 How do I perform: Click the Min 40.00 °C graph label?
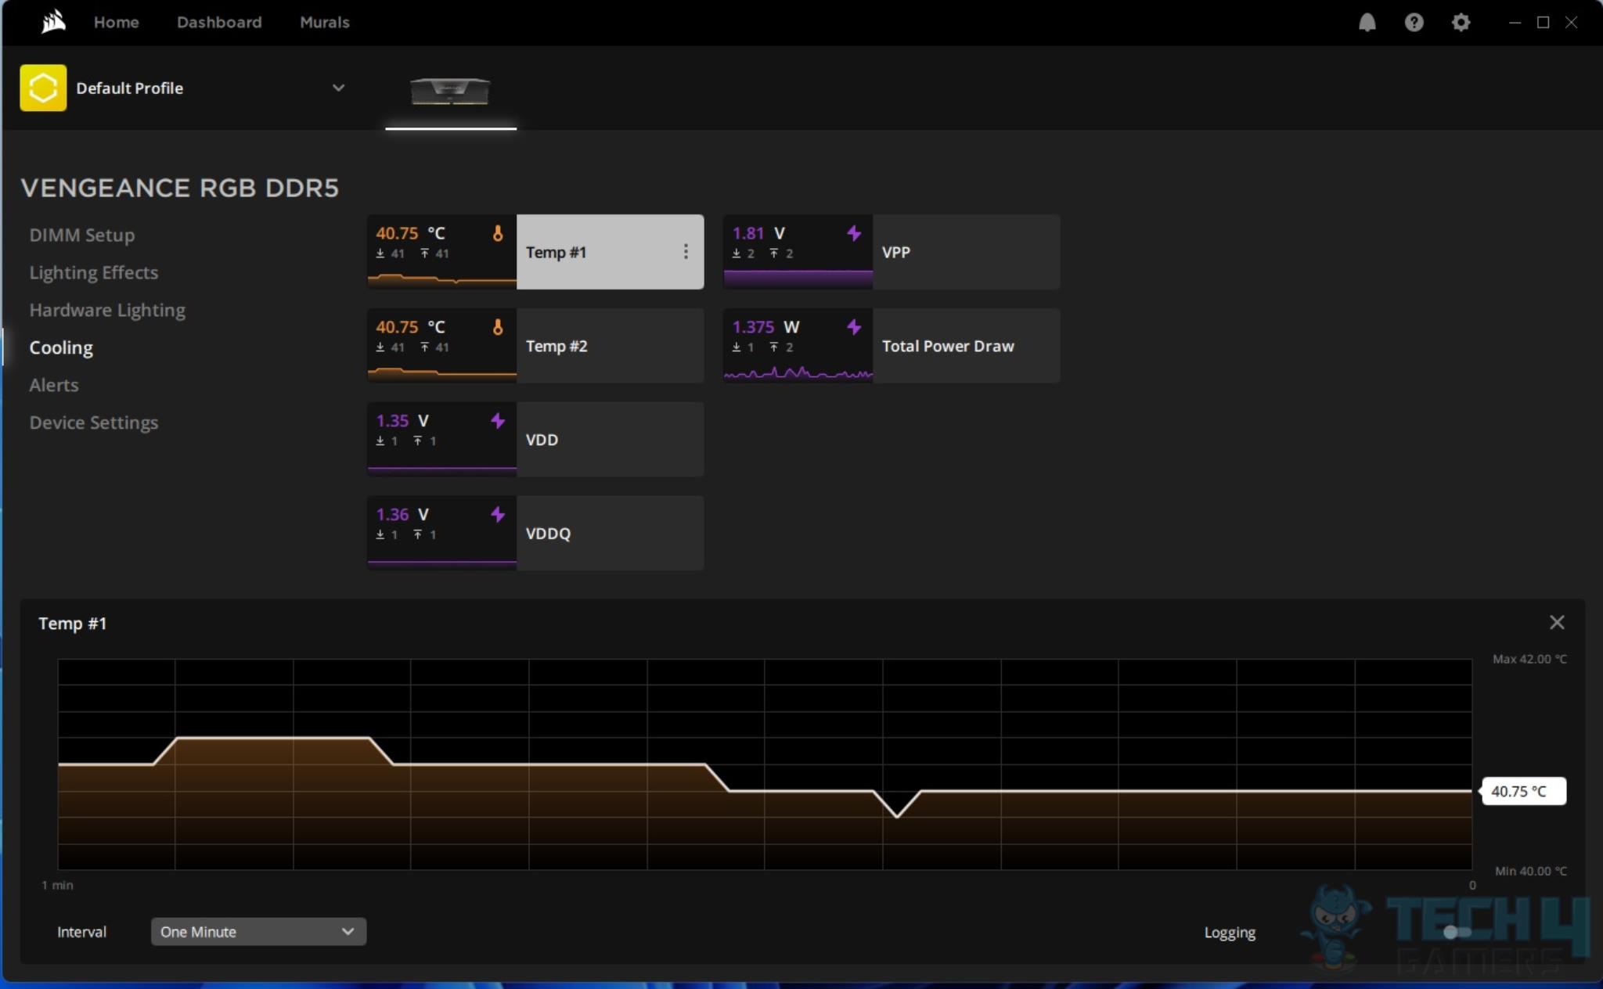pyautogui.click(x=1530, y=871)
